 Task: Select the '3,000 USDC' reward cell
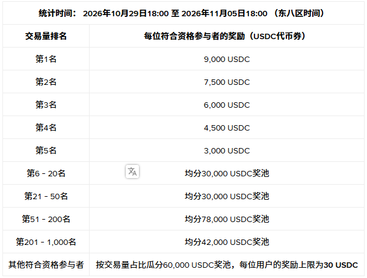pyautogui.click(x=227, y=150)
